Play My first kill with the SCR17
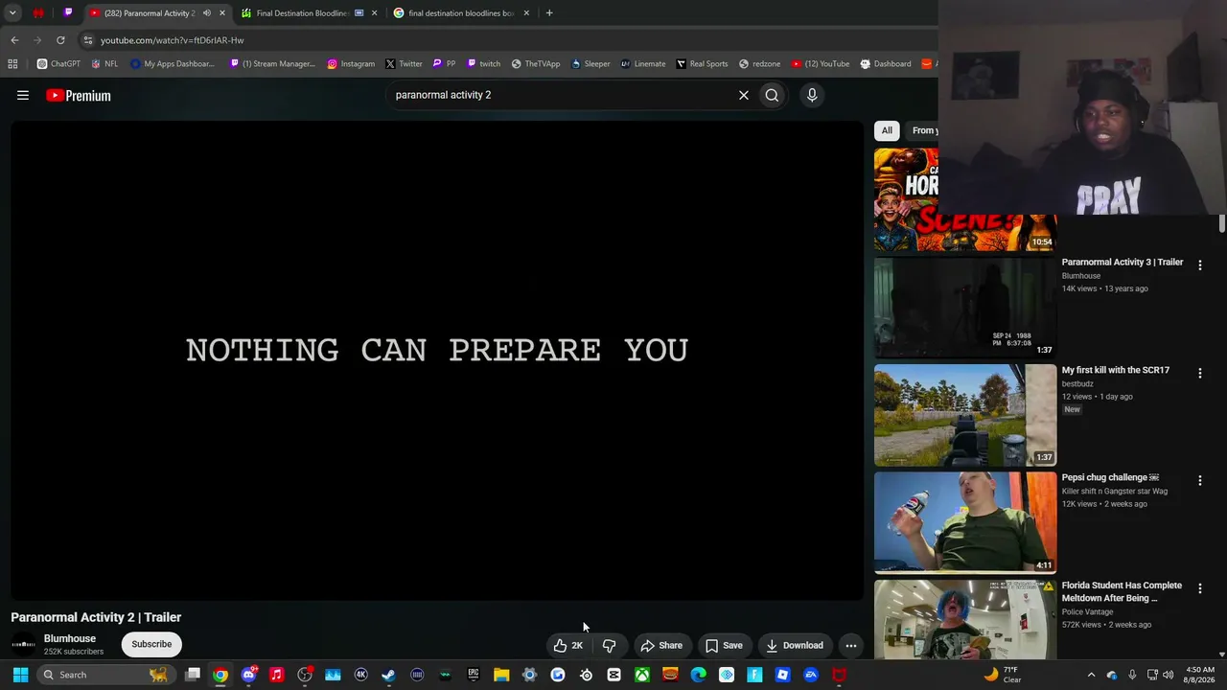The image size is (1227, 690). [x=965, y=415]
